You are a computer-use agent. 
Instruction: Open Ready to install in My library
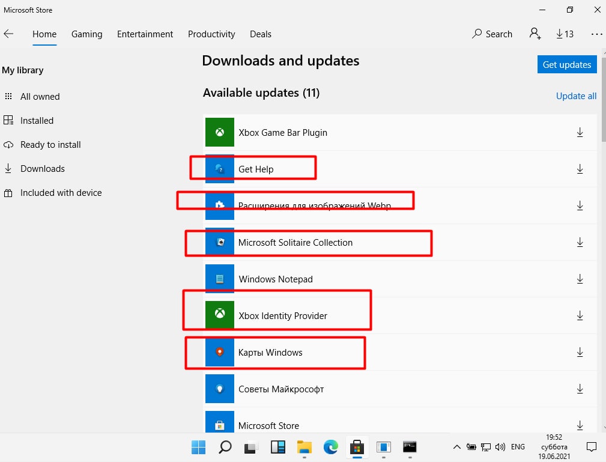[x=43, y=145]
